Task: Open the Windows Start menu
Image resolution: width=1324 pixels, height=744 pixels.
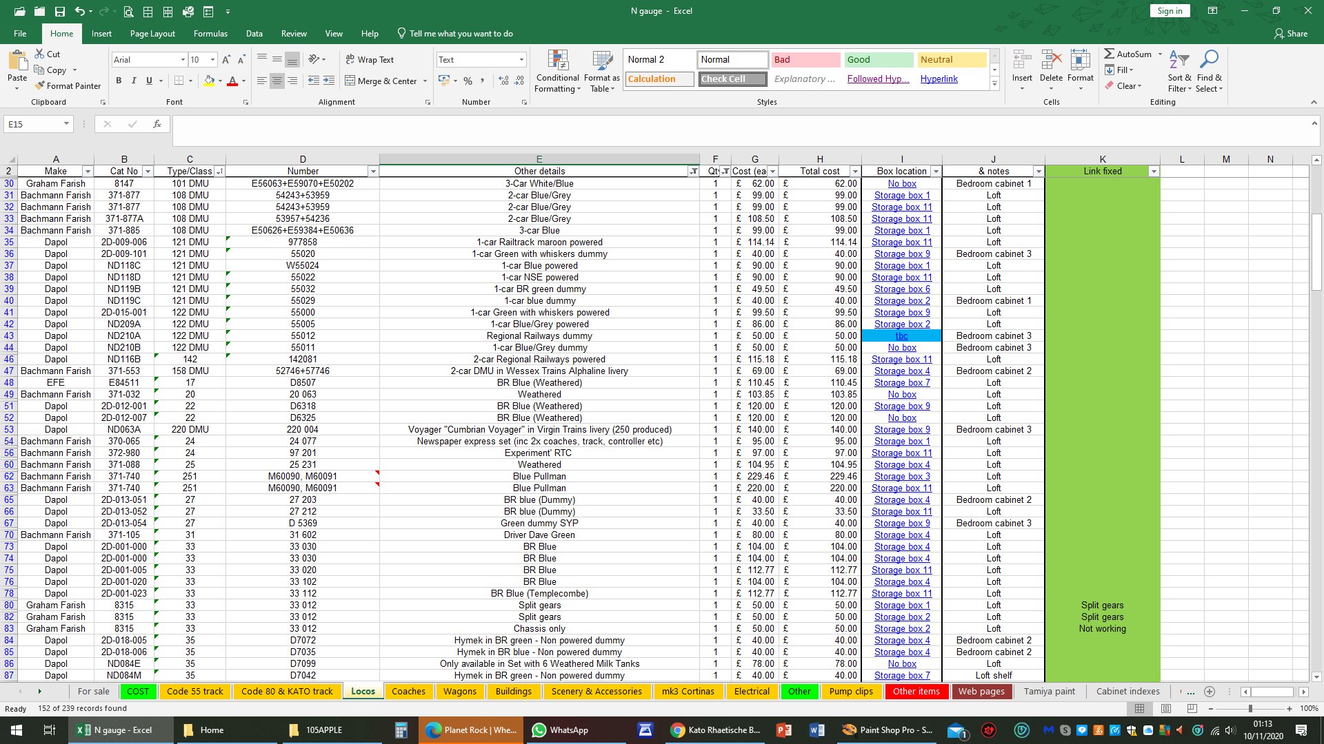Action: click(17, 730)
